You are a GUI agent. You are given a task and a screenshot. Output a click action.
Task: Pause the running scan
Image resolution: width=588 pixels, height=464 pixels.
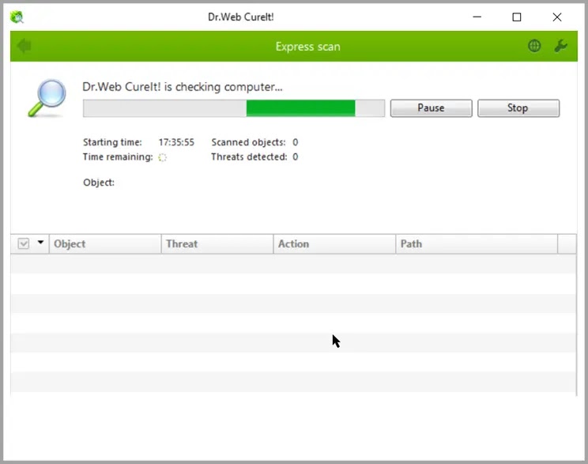[x=431, y=108]
